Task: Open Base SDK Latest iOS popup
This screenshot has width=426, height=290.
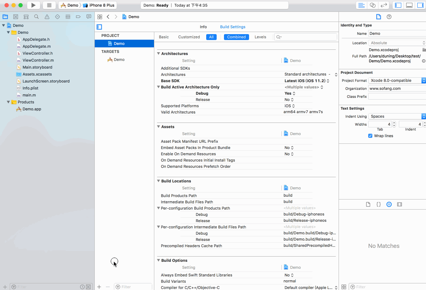Action: (307, 81)
